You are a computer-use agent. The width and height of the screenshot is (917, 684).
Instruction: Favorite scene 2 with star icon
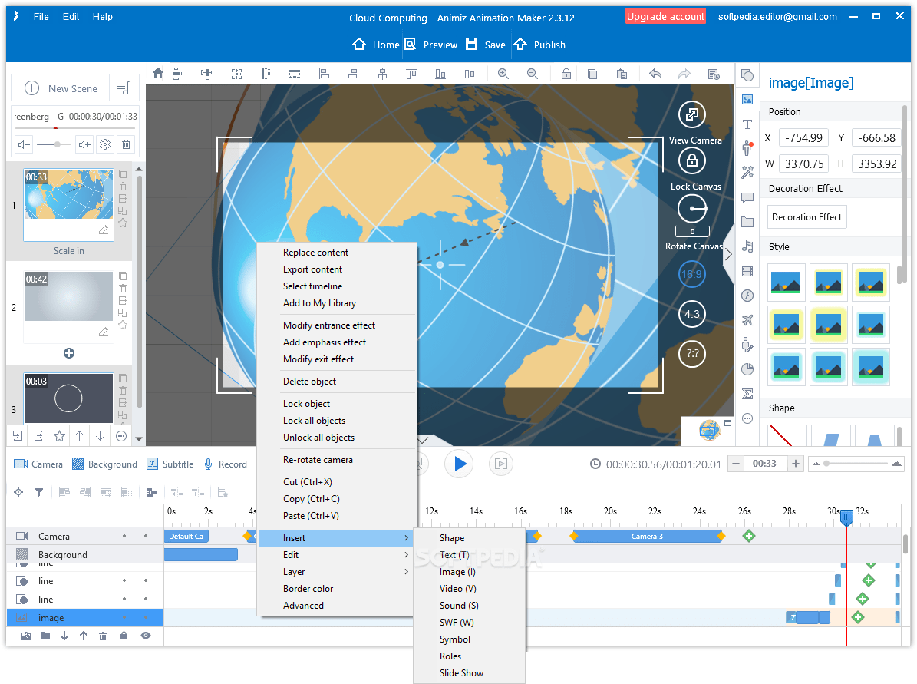click(x=123, y=325)
